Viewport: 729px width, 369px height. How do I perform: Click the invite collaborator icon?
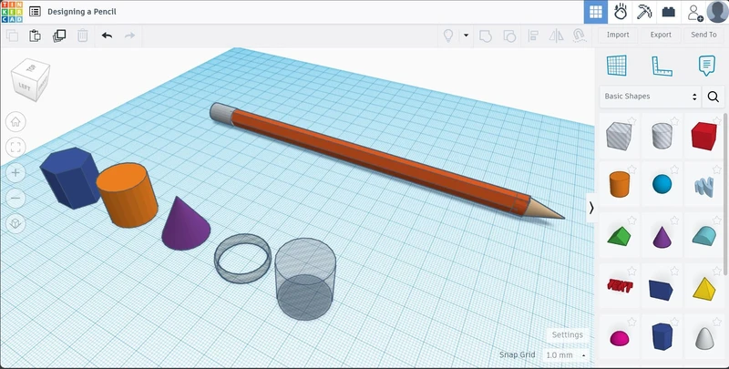coord(694,12)
